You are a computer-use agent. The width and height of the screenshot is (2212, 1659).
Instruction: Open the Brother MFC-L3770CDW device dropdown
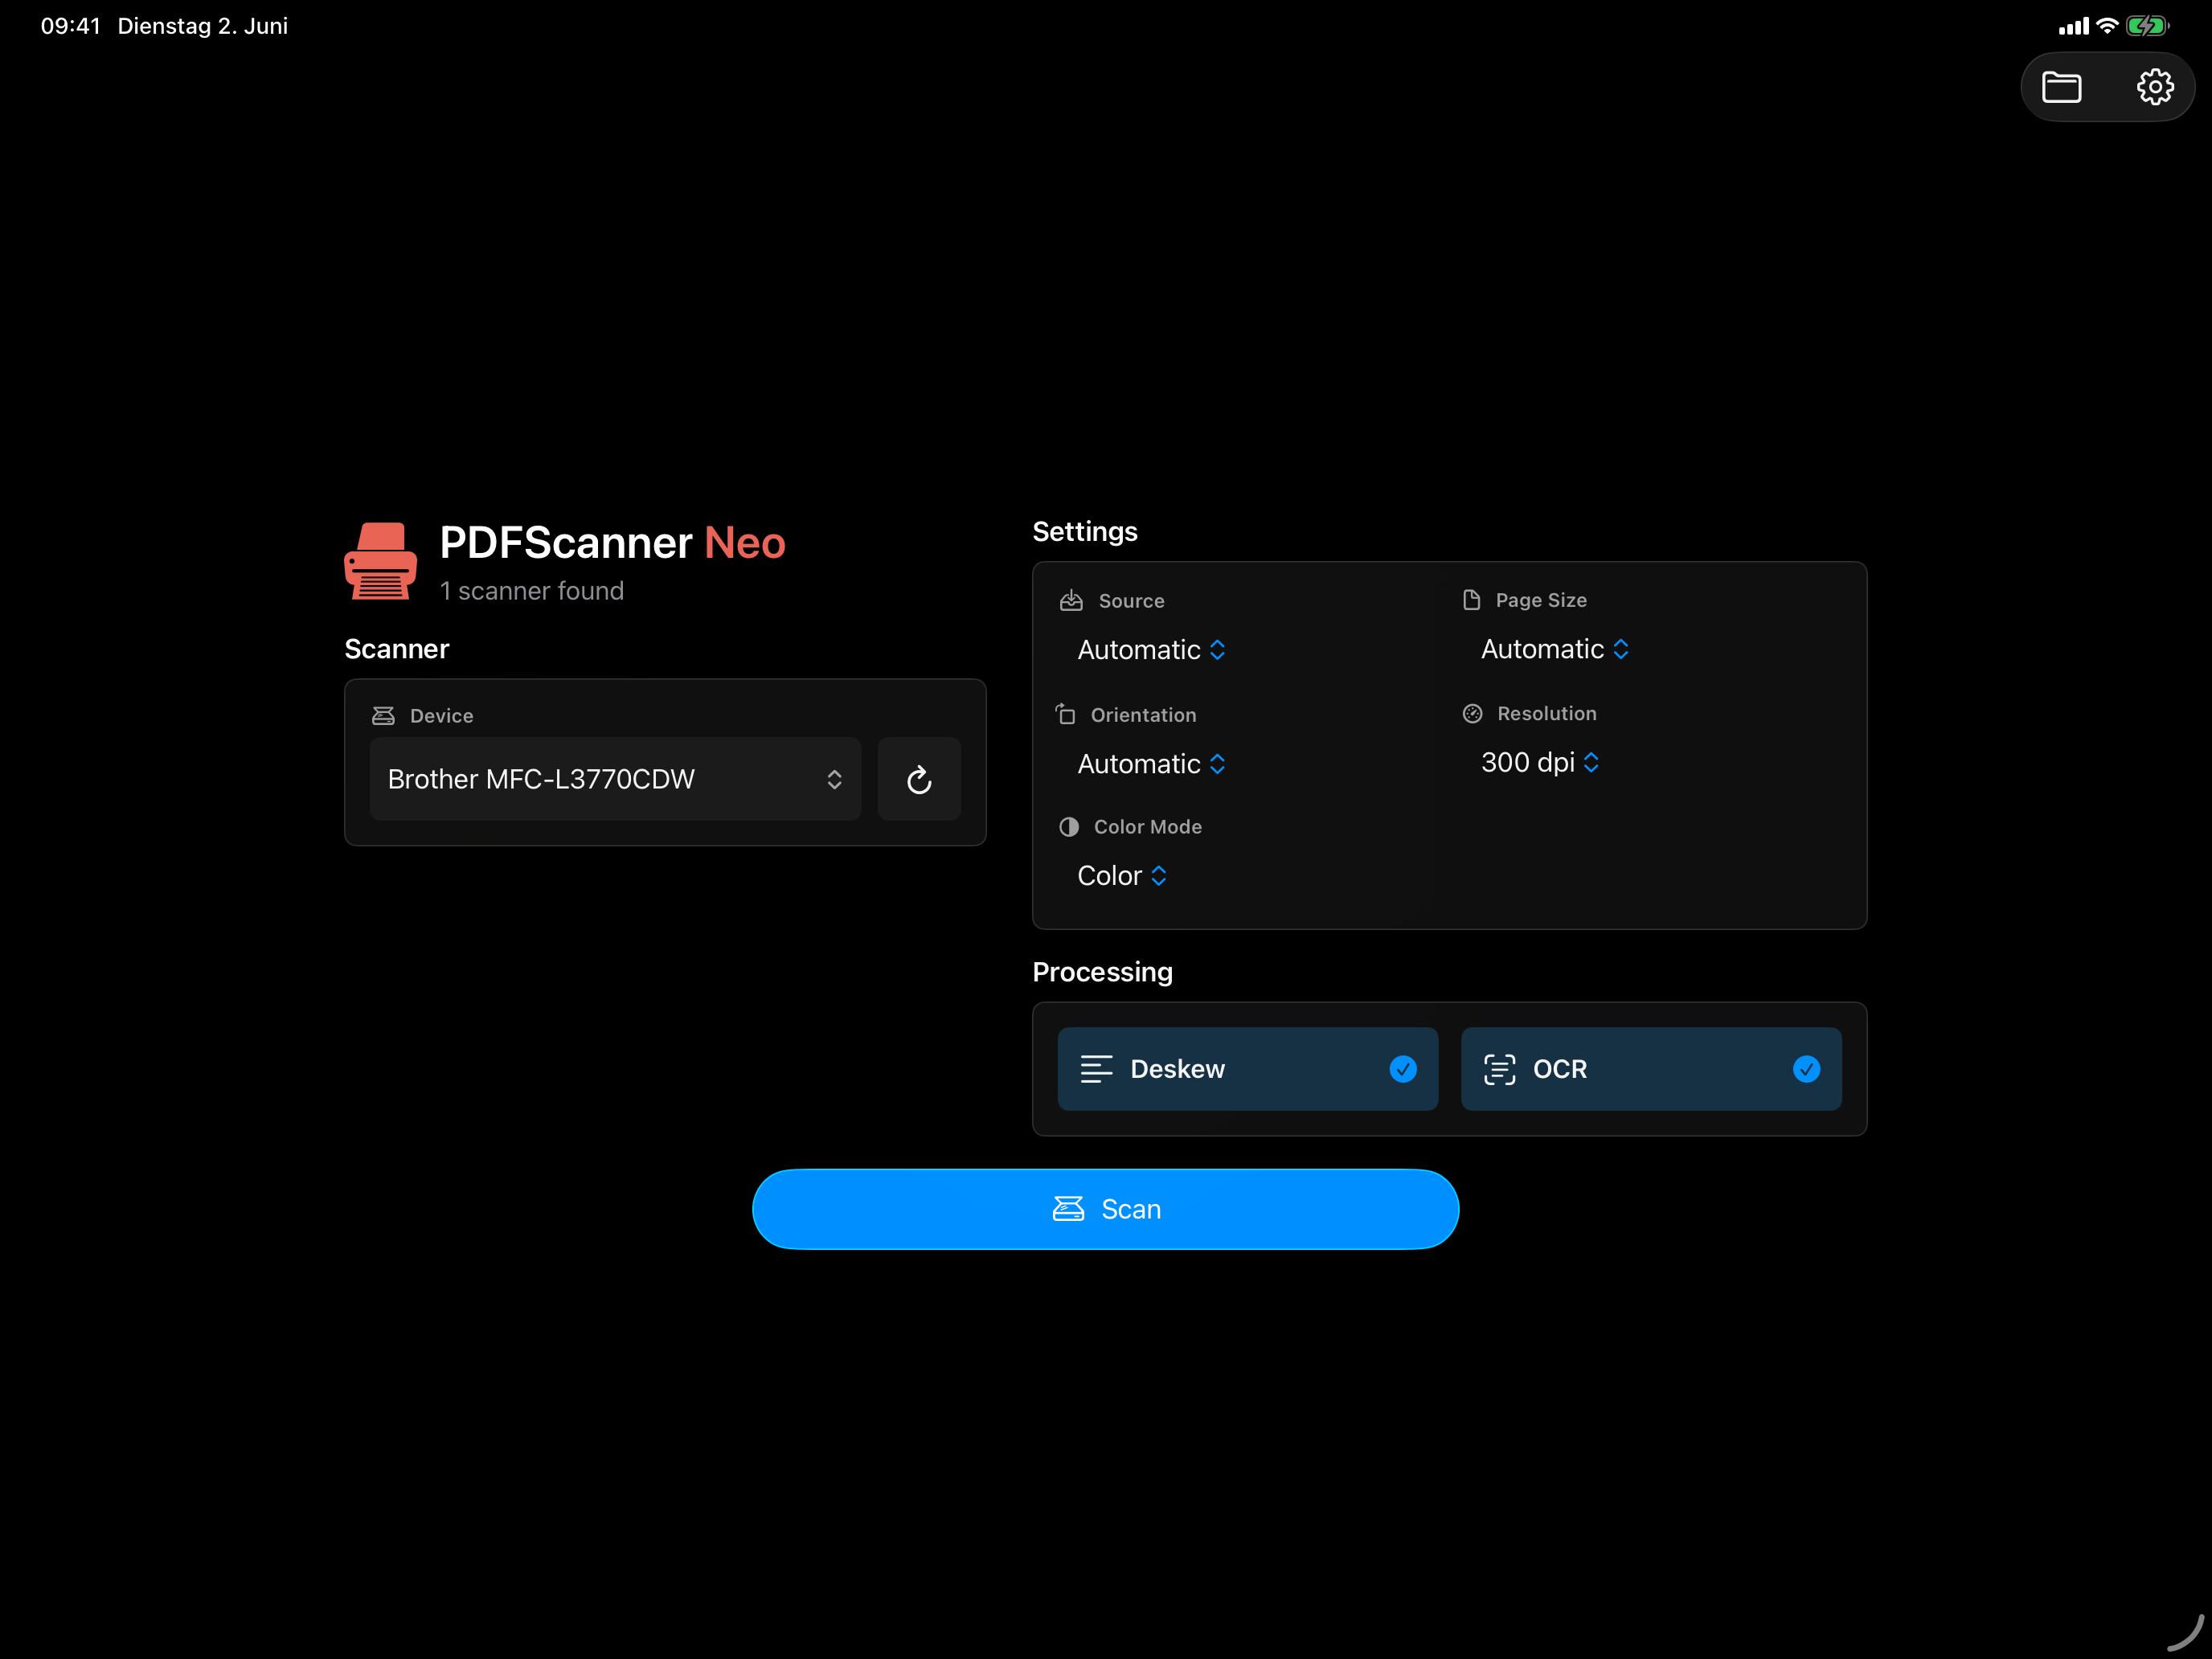tap(615, 779)
